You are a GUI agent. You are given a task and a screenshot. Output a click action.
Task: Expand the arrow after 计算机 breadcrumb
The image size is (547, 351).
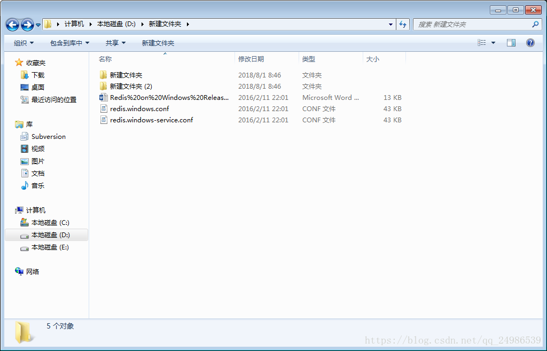click(91, 24)
